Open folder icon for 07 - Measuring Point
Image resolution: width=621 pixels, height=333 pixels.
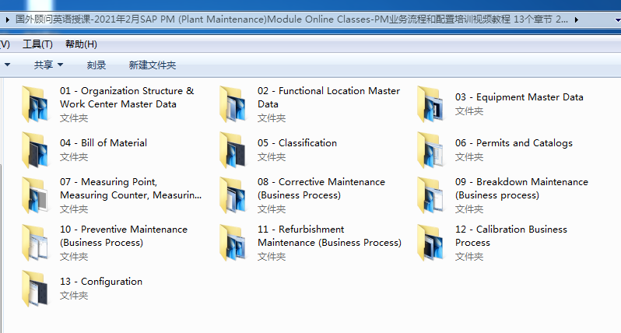click(35, 195)
